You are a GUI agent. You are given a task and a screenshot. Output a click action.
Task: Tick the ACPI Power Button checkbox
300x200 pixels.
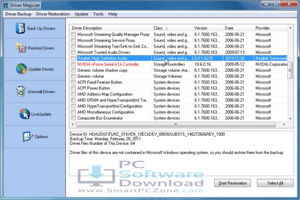coord(73,88)
